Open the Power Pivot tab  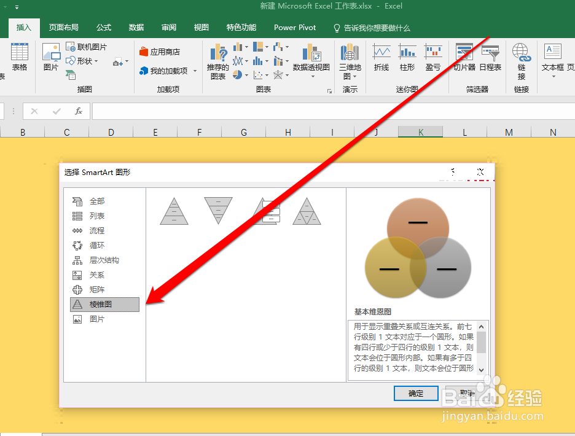(295, 28)
